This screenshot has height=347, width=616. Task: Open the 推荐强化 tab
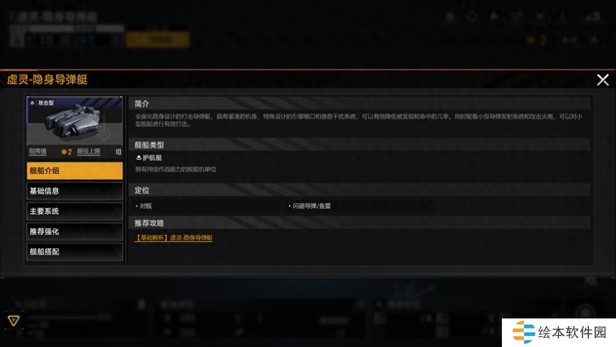tap(75, 232)
